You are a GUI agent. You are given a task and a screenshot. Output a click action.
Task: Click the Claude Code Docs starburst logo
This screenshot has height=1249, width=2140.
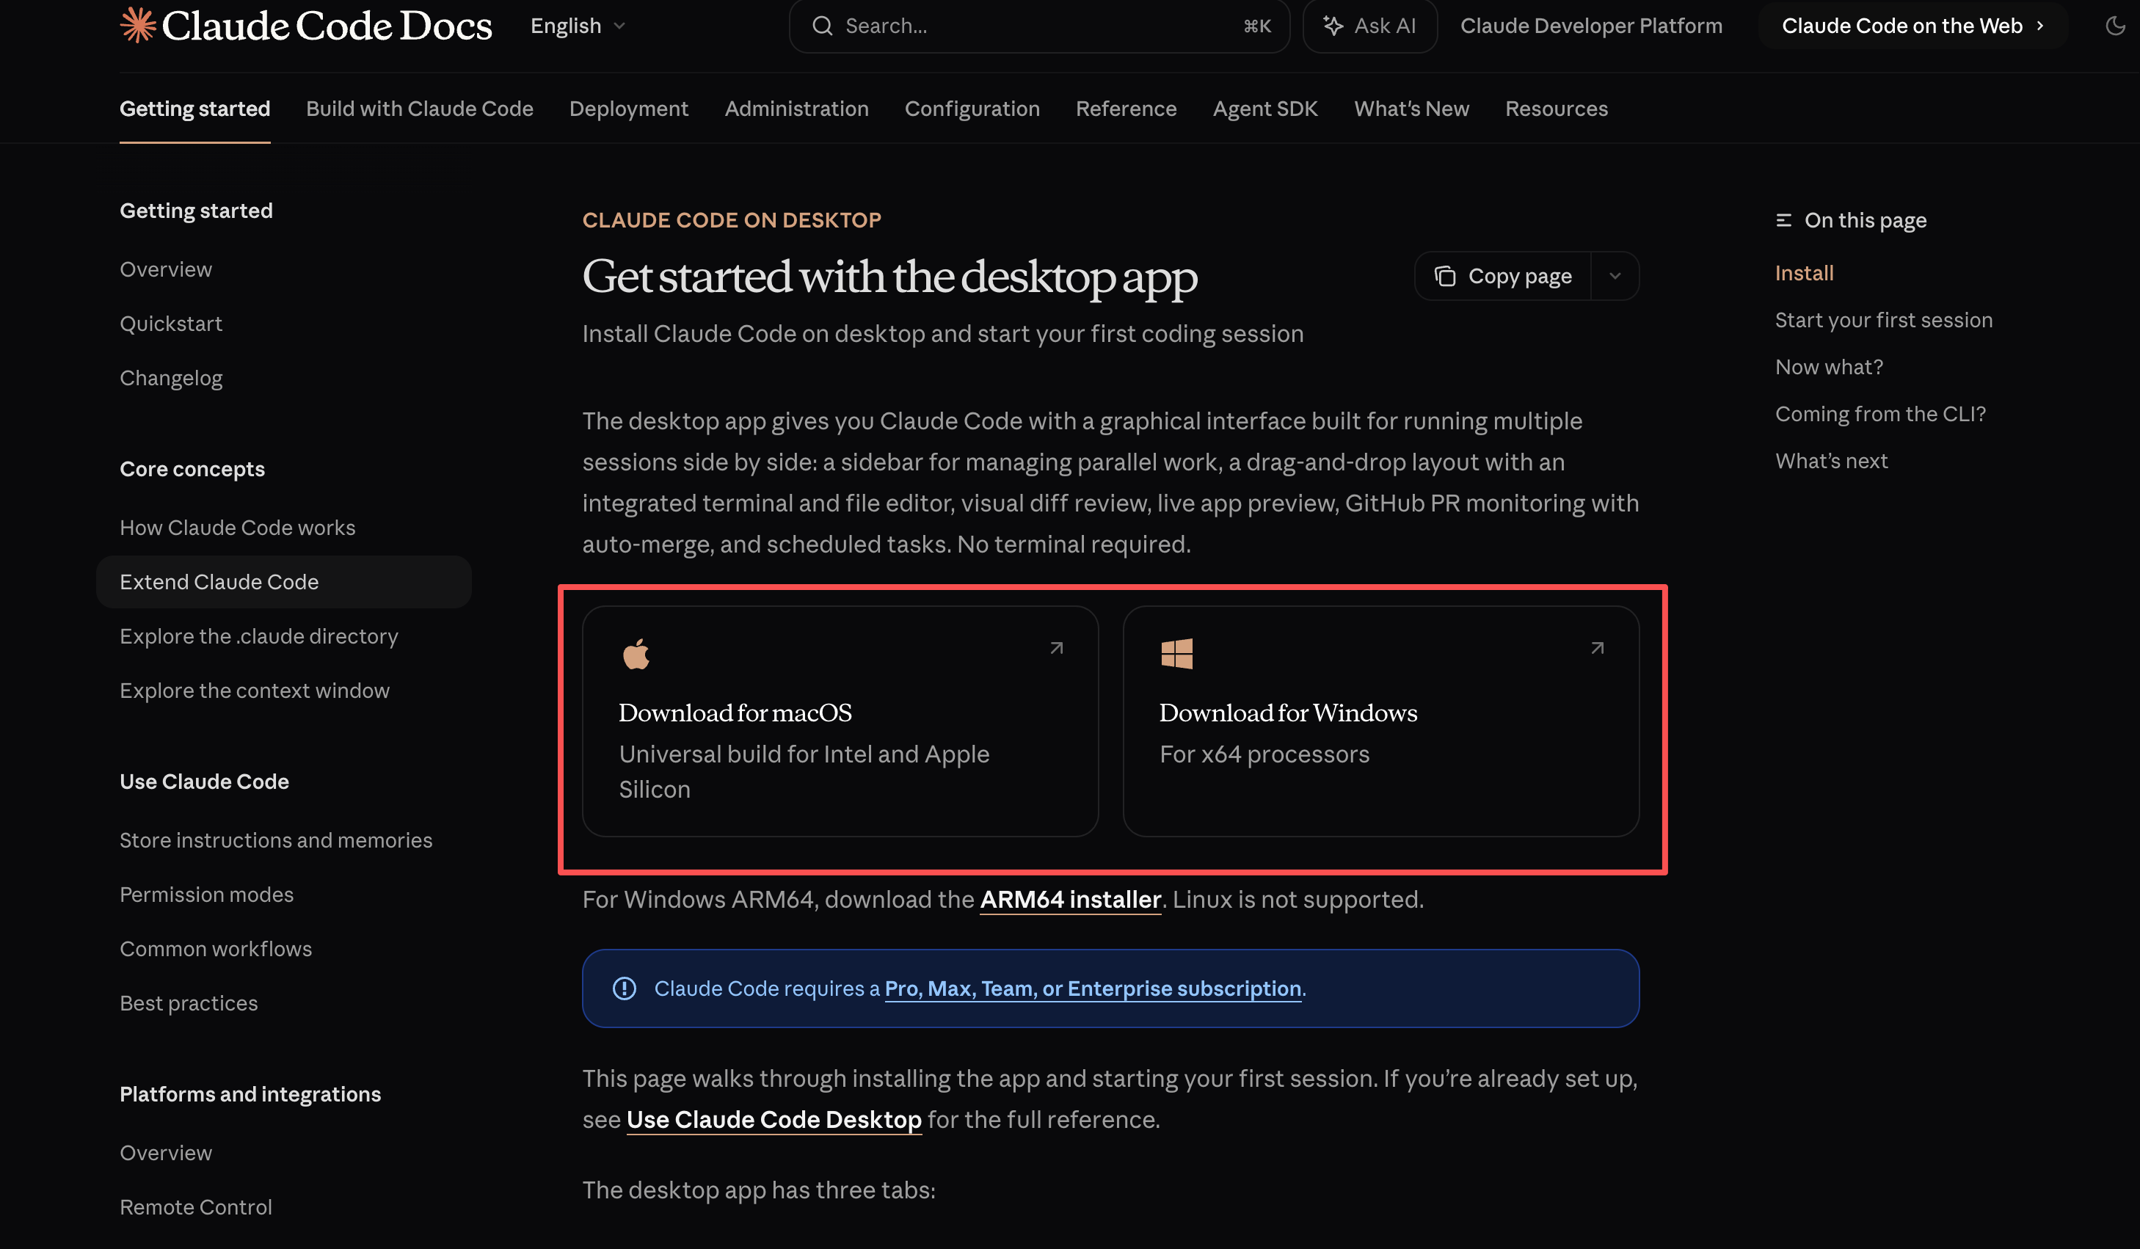[x=137, y=26]
